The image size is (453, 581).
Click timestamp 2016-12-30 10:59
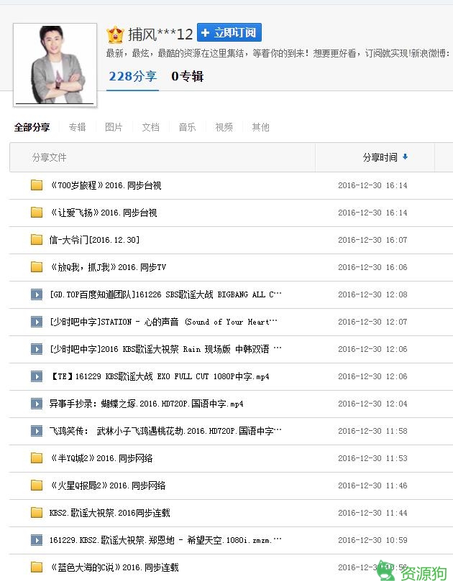click(x=372, y=540)
